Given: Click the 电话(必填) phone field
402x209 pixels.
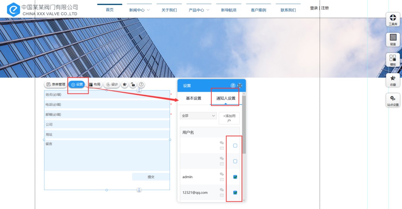Looking at the screenshot, I should tap(107, 104).
